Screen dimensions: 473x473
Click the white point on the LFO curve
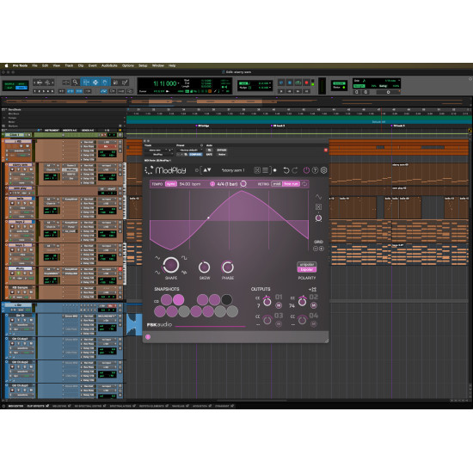208,218
